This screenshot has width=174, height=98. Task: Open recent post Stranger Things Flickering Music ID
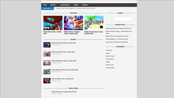(119, 32)
